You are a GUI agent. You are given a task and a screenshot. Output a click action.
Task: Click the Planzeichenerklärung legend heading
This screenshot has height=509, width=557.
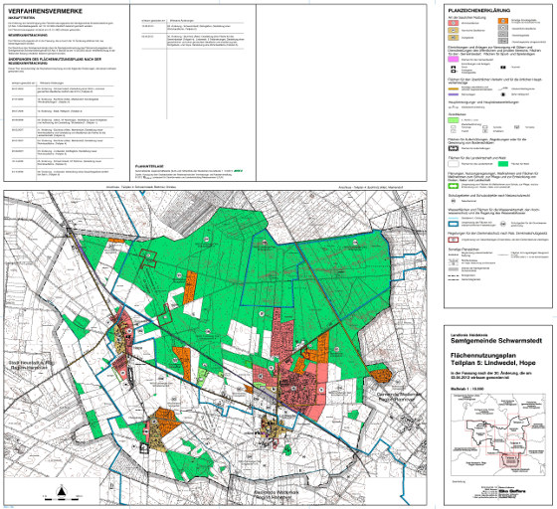click(478, 11)
